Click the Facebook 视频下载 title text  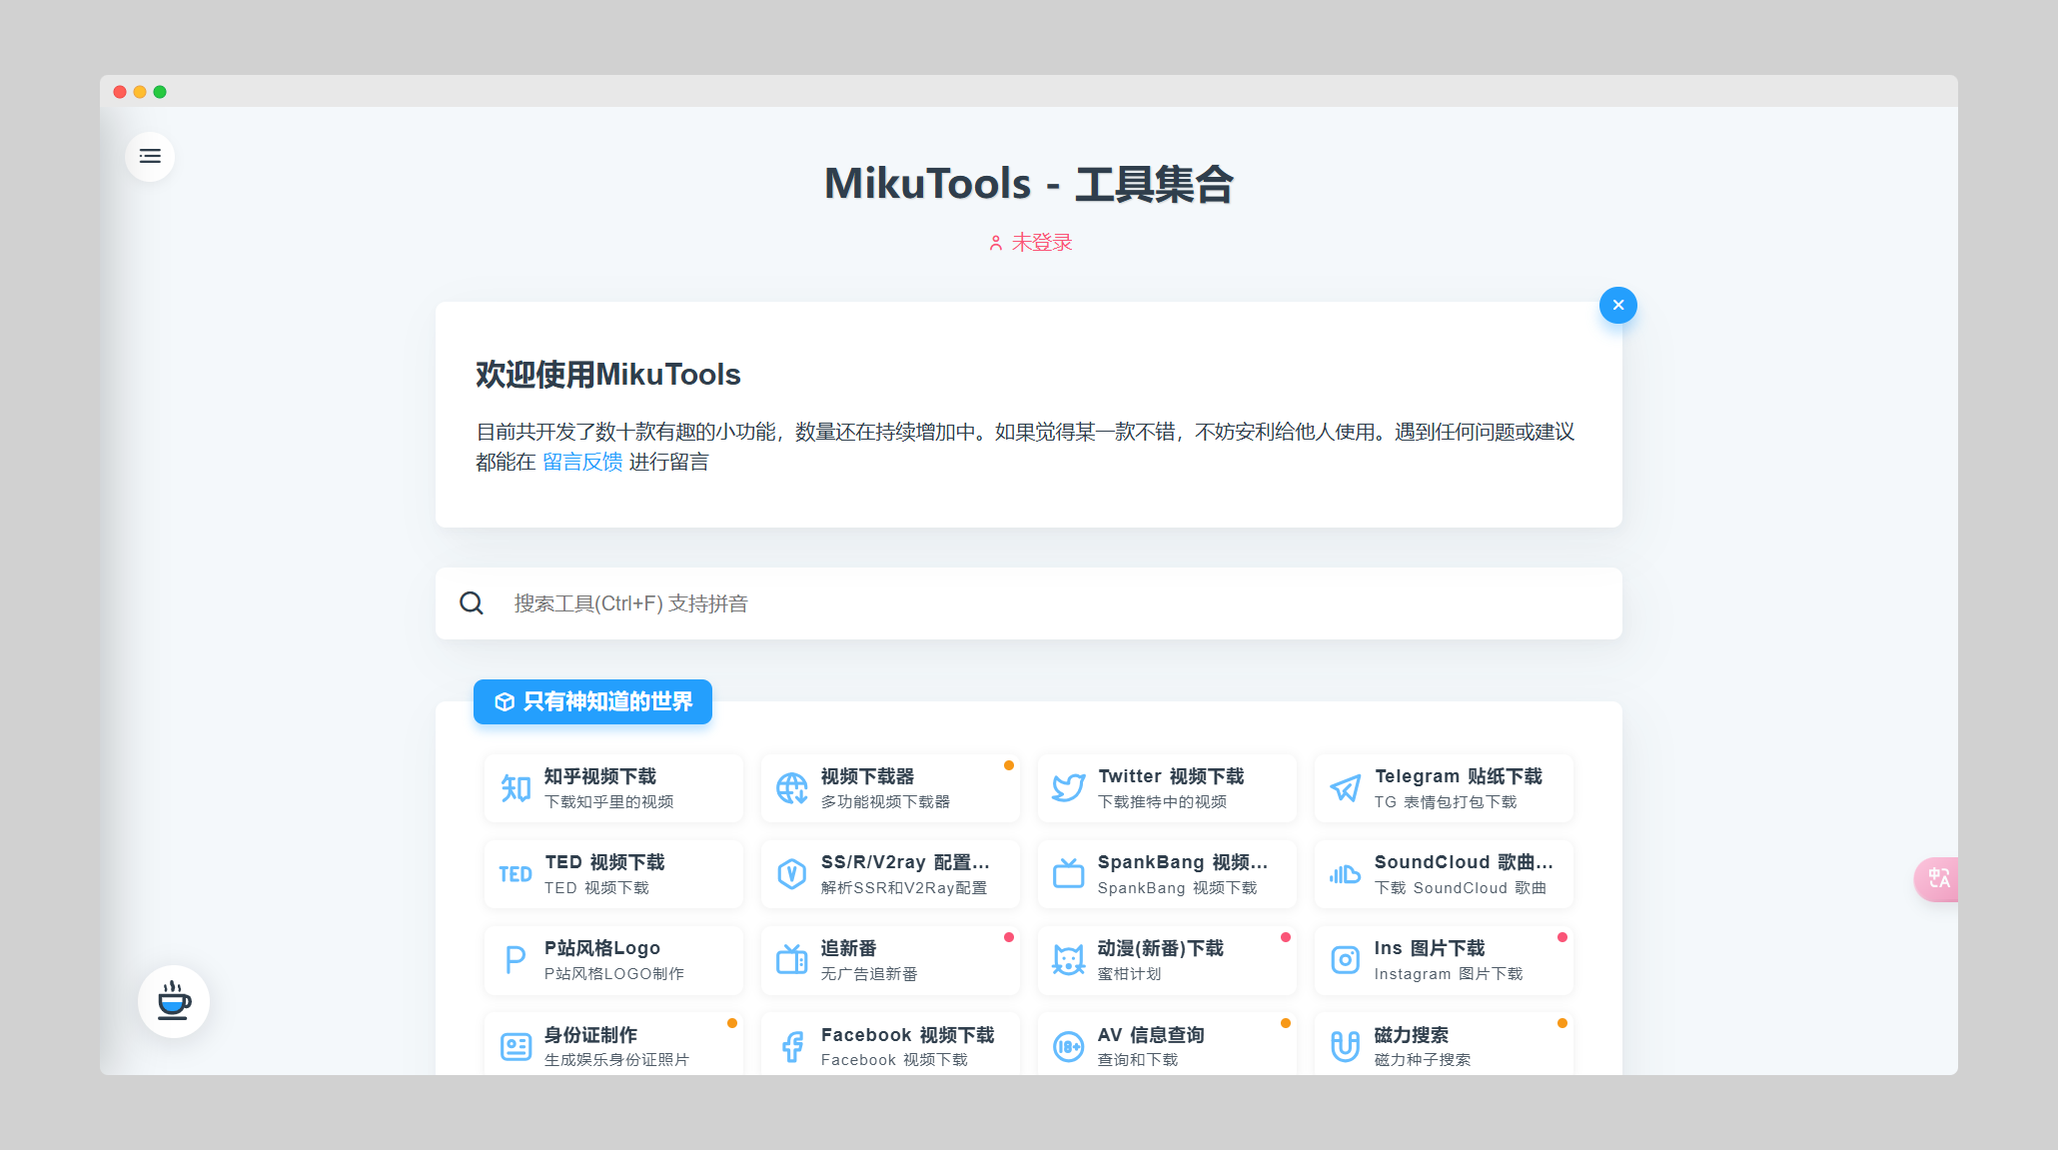point(908,1035)
